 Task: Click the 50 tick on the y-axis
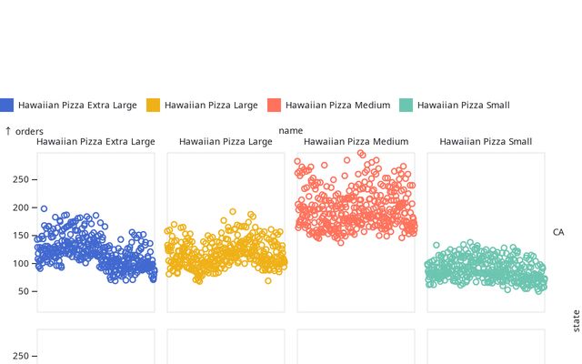(x=25, y=291)
